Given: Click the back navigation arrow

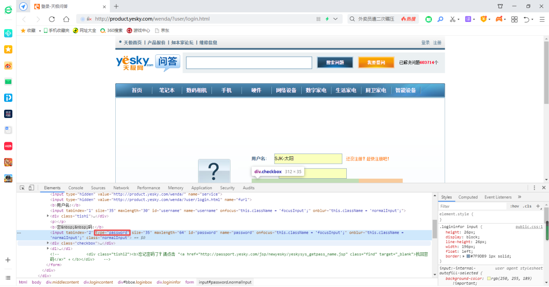Looking at the screenshot, I should (x=24, y=19).
